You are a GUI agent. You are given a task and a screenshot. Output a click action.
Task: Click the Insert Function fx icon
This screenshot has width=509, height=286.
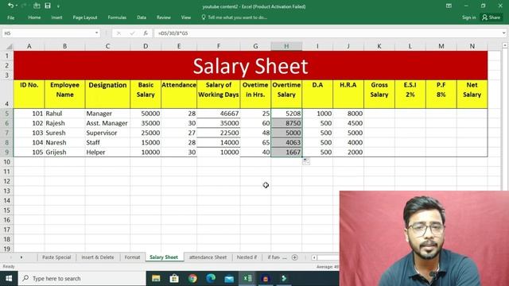[x=146, y=33]
